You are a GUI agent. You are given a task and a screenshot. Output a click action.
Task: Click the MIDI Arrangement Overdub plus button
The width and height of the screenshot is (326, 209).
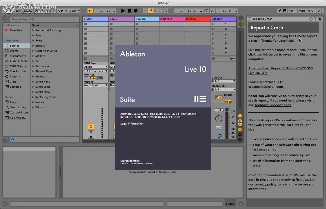(145, 11)
